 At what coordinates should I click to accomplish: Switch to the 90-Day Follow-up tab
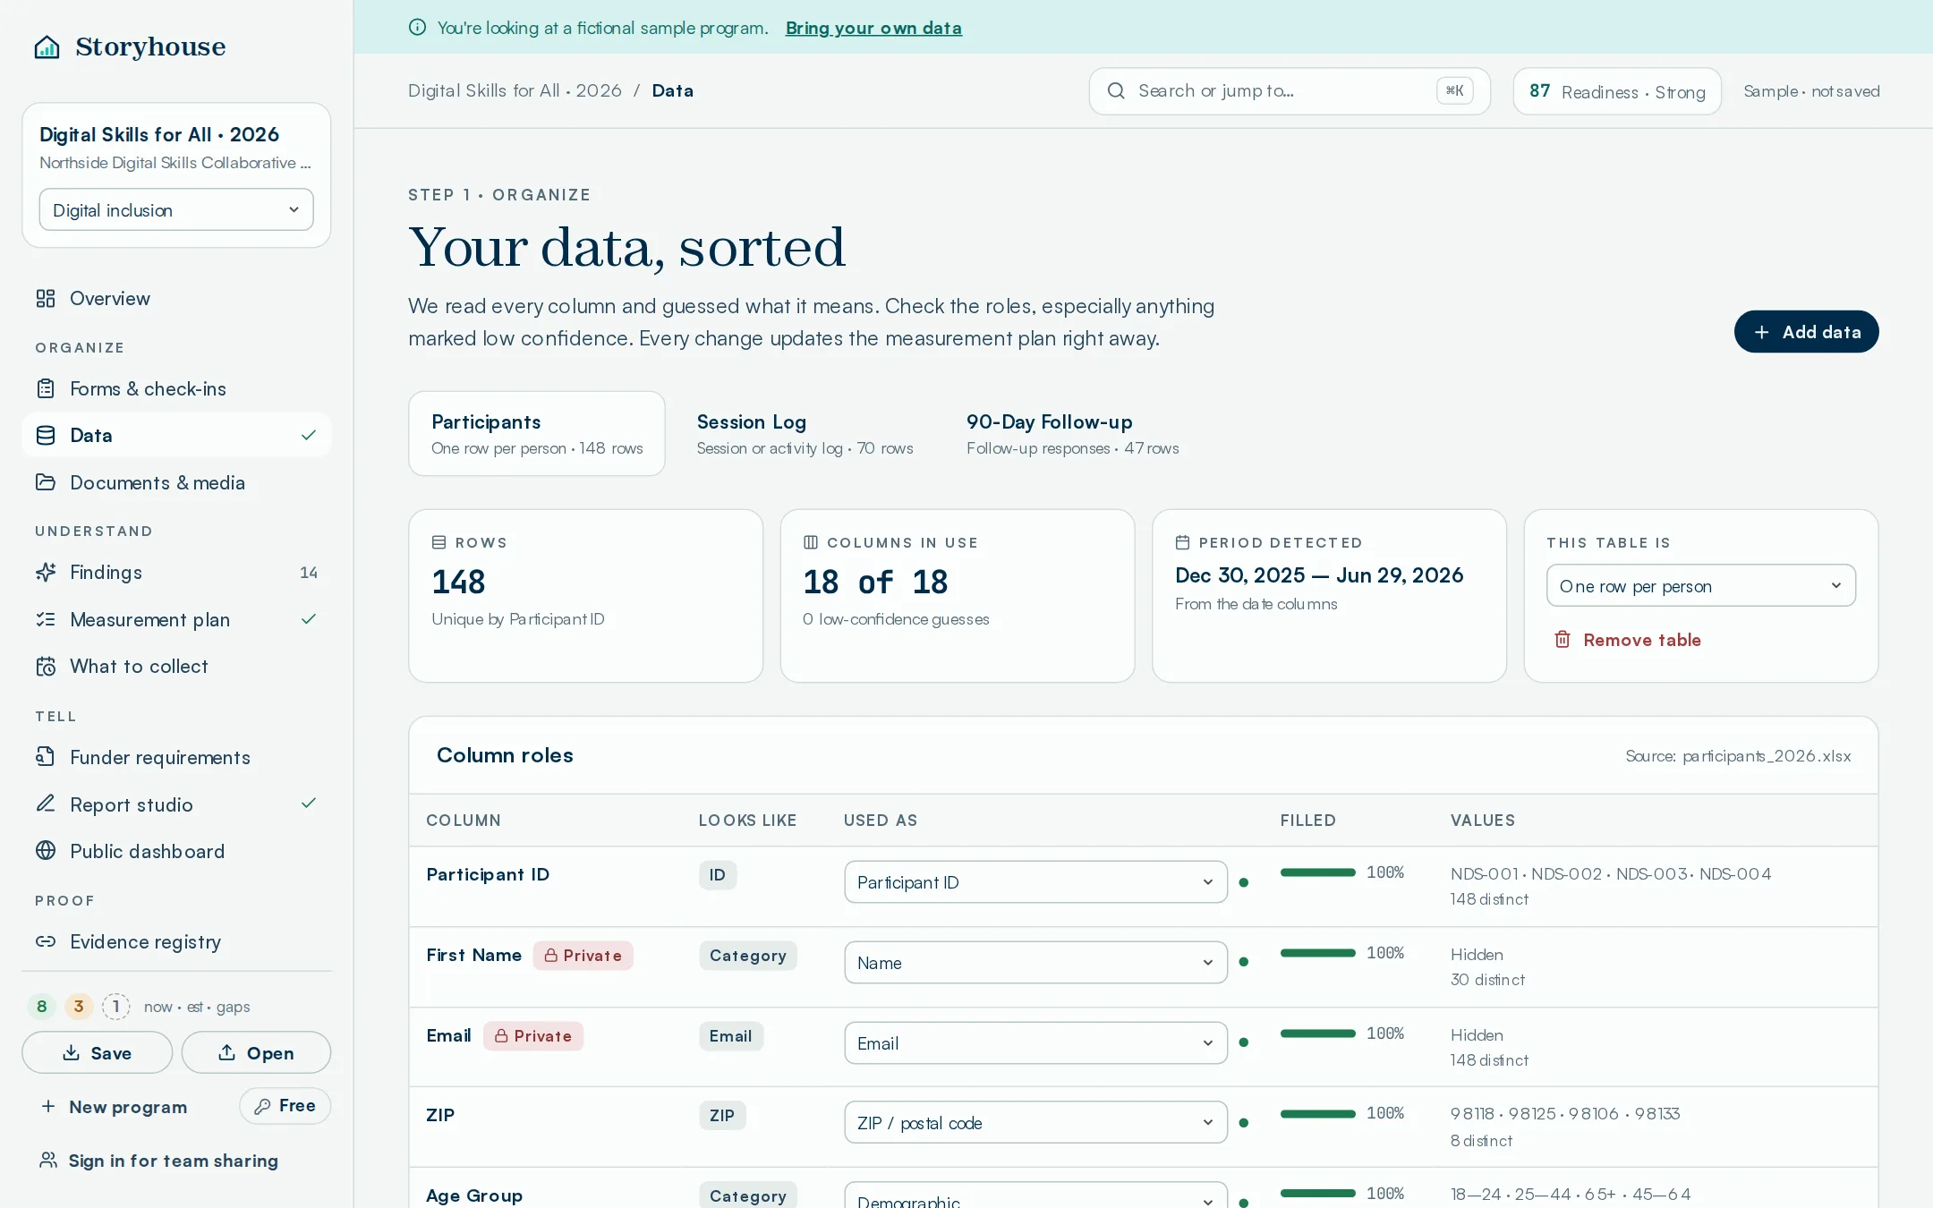[x=1072, y=433]
